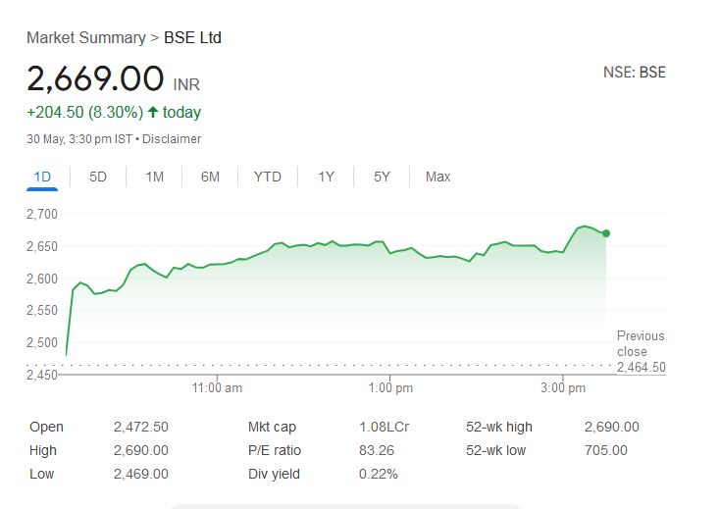
Task: Click the 11:00 am chart axis label
Action: 217,389
